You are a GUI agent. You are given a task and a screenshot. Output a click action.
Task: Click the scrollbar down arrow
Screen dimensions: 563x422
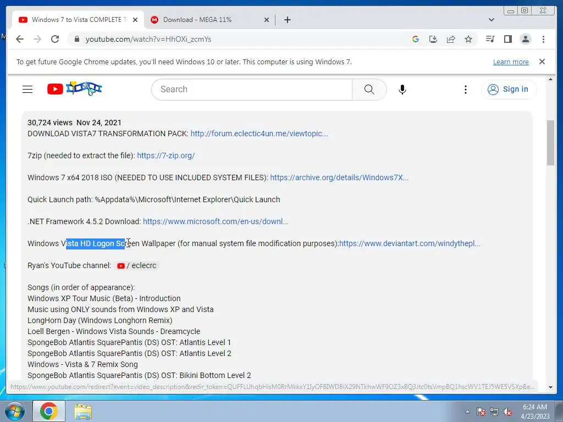(x=550, y=387)
